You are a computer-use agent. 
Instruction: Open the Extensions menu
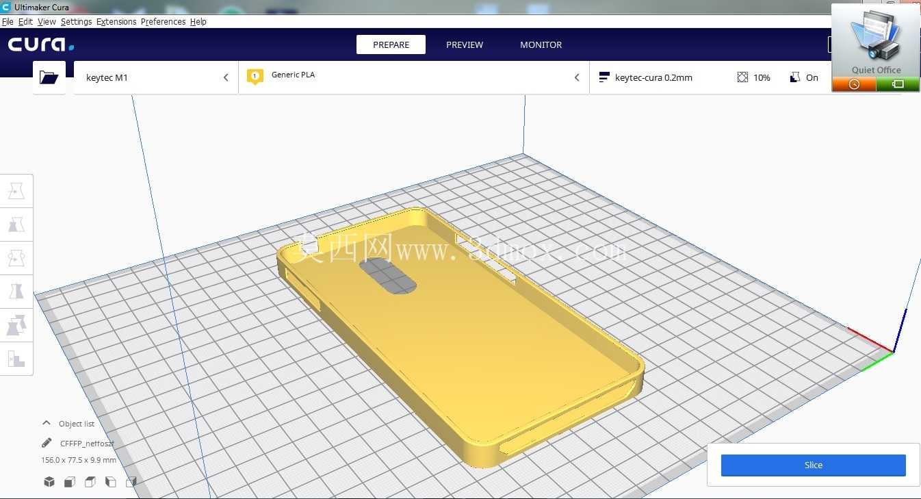[116, 22]
